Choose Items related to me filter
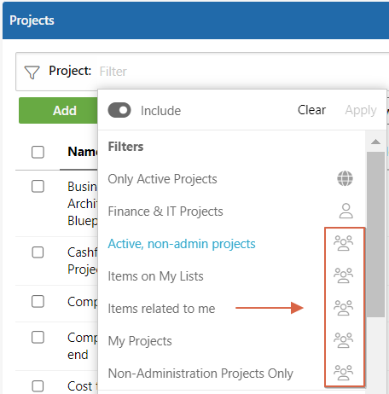The image size is (389, 394). tap(161, 309)
